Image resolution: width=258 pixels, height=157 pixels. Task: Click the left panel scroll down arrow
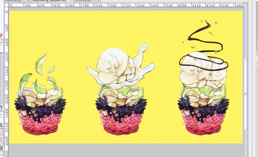(x=2, y=143)
